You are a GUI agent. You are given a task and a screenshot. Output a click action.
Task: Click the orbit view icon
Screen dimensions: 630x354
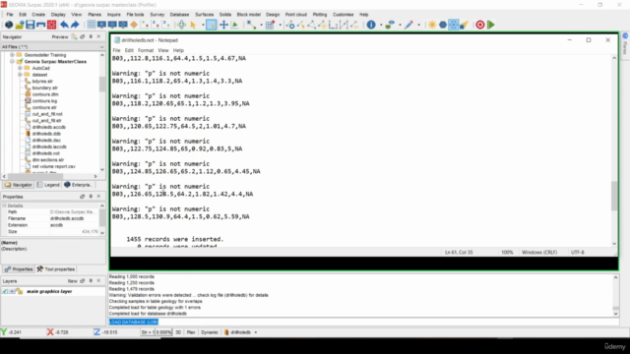[181, 25]
